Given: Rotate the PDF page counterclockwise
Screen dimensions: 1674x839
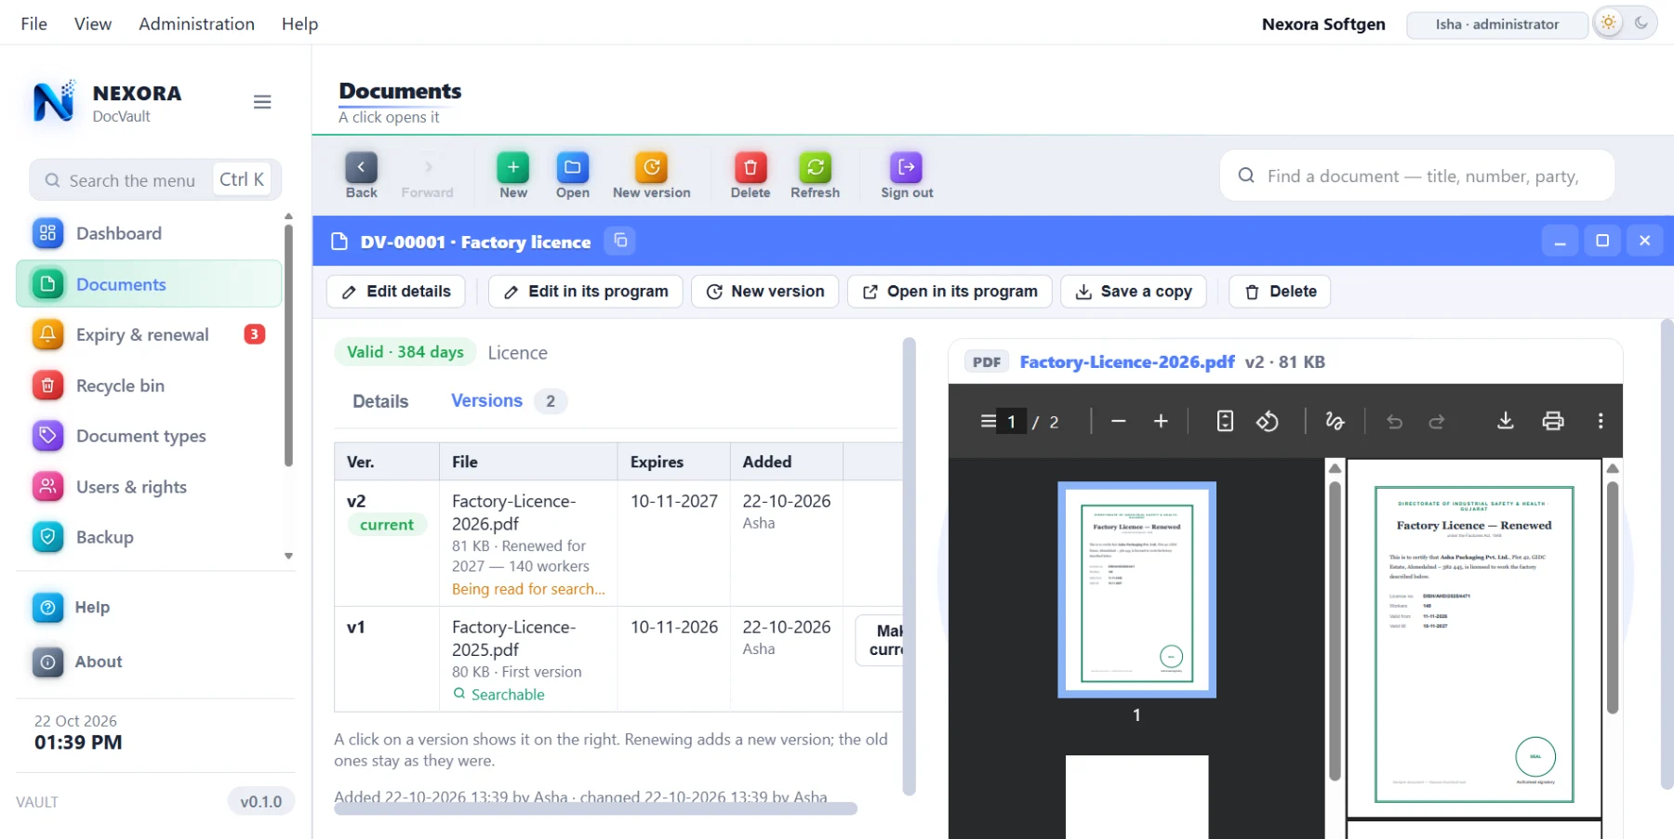Looking at the screenshot, I should click(x=1268, y=421).
